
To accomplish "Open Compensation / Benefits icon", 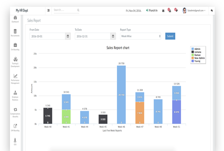I will click(x=15, y=110).
